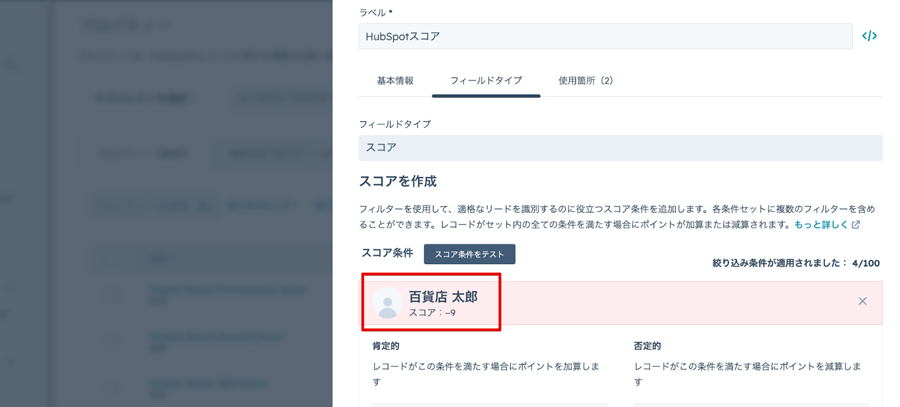
Task: Switch to the 使用箇所 (2) tab
Action: (586, 80)
